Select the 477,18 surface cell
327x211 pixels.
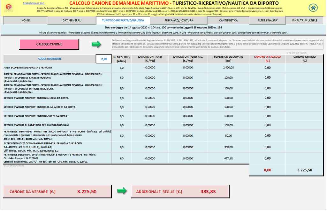click(228, 158)
